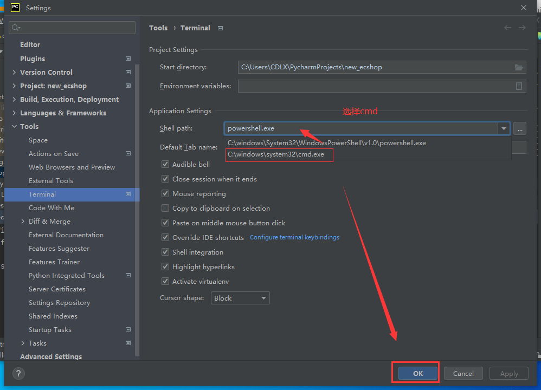Select cmd.exe from the shell path list
This screenshot has height=390, width=541.
[276, 155]
